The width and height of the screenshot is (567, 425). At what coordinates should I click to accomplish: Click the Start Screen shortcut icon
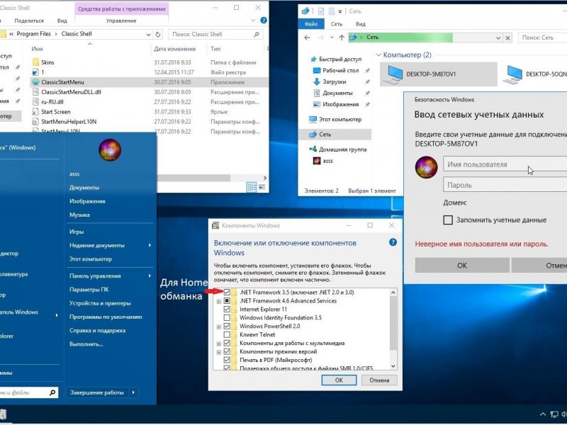(x=35, y=112)
